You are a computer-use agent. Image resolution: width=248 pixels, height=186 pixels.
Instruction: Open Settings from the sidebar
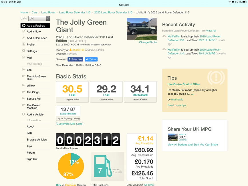[32, 51]
